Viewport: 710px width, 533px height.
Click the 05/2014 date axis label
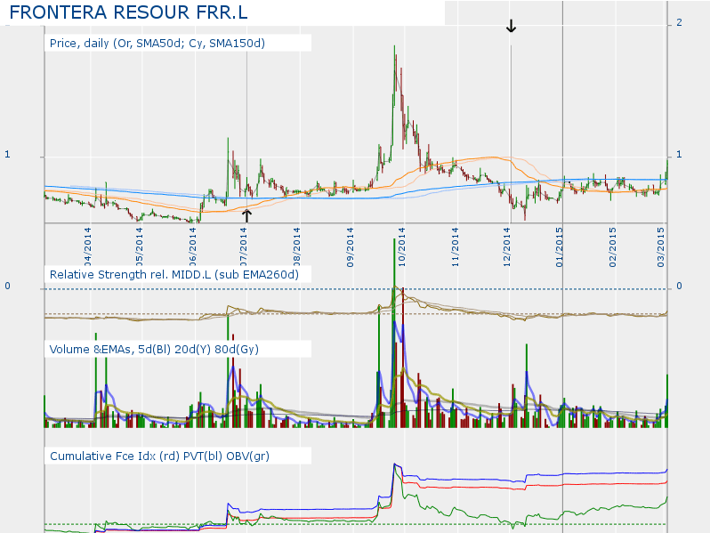point(140,247)
